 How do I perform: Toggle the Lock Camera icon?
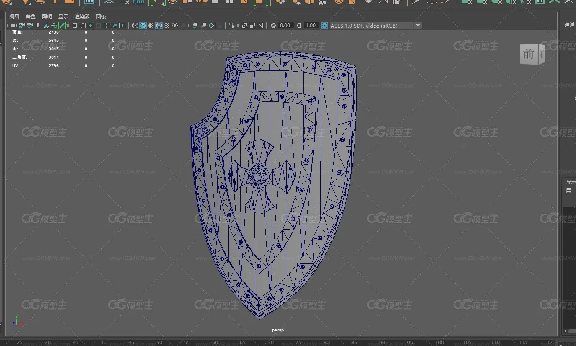tap(22, 26)
